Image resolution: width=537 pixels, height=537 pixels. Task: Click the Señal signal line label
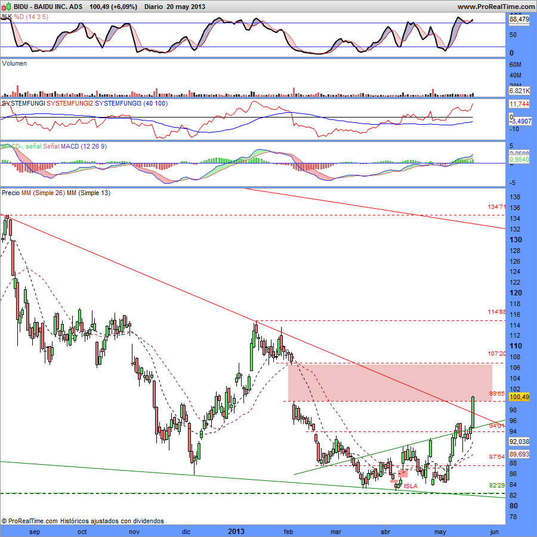(51, 146)
